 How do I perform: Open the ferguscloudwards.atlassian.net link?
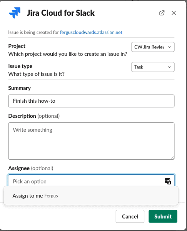tap(91, 32)
